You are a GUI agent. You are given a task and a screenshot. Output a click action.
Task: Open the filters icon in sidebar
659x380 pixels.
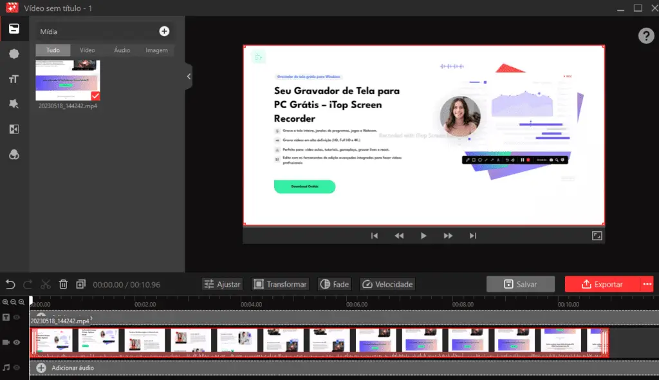(14, 155)
